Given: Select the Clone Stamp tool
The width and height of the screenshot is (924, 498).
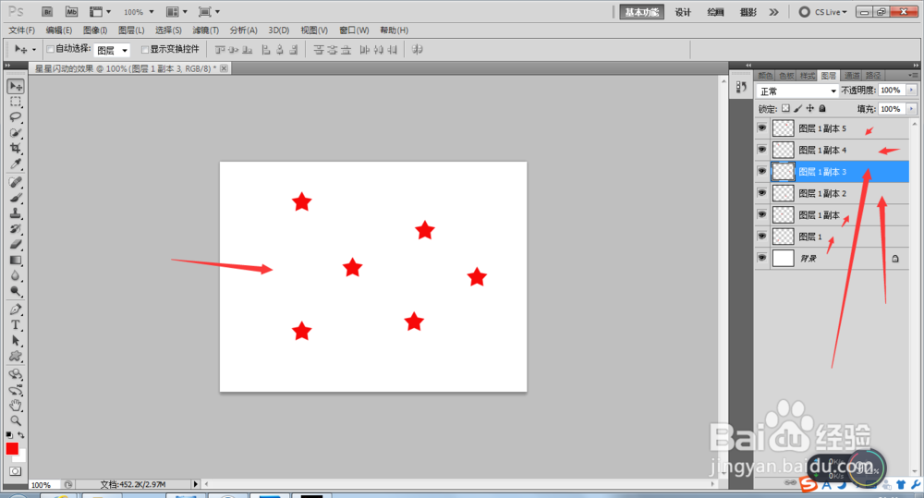Looking at the screenshot, I should 16,213.
